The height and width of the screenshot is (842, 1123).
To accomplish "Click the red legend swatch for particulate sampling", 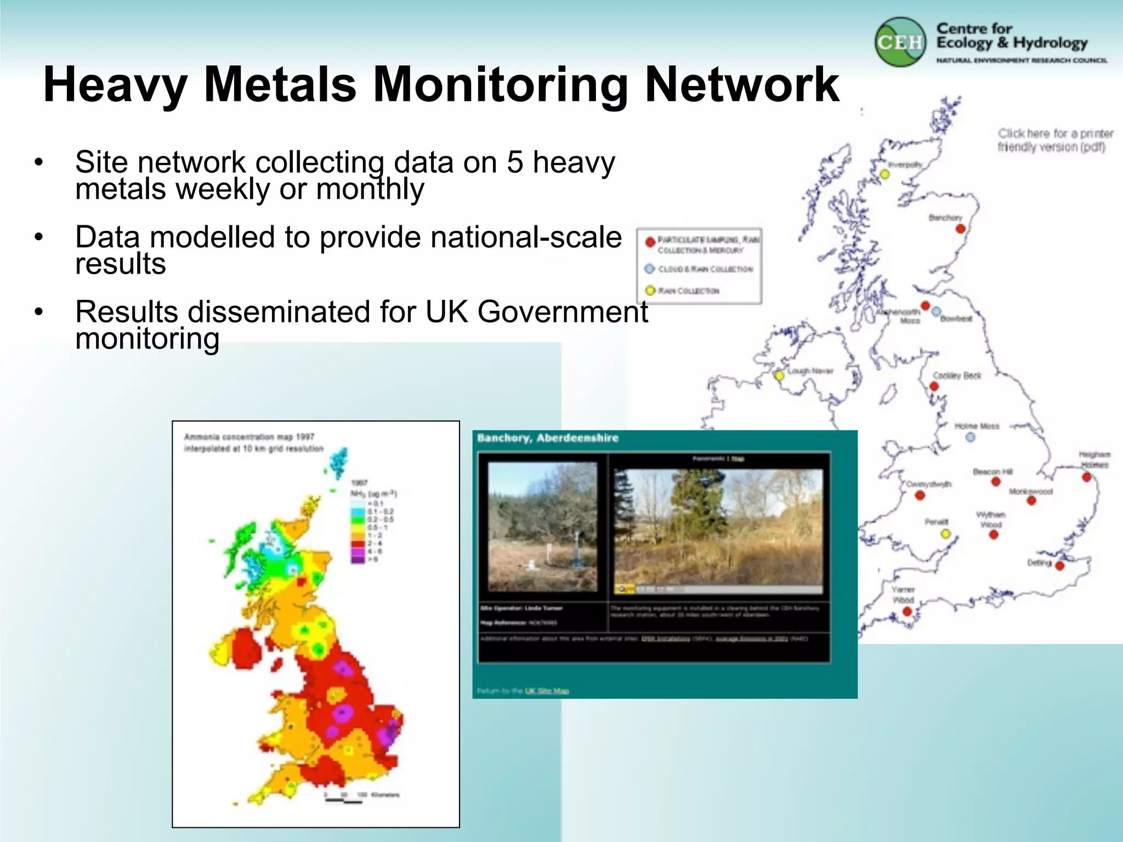I will pyautogui.click(x=650, y=242).
